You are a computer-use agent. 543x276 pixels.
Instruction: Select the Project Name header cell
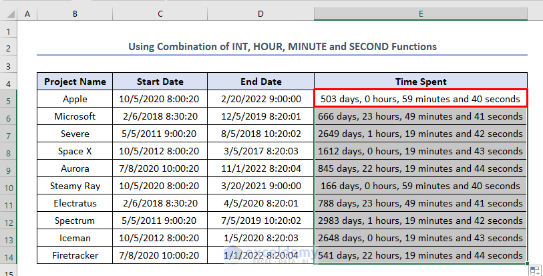[x=75, y=82]
